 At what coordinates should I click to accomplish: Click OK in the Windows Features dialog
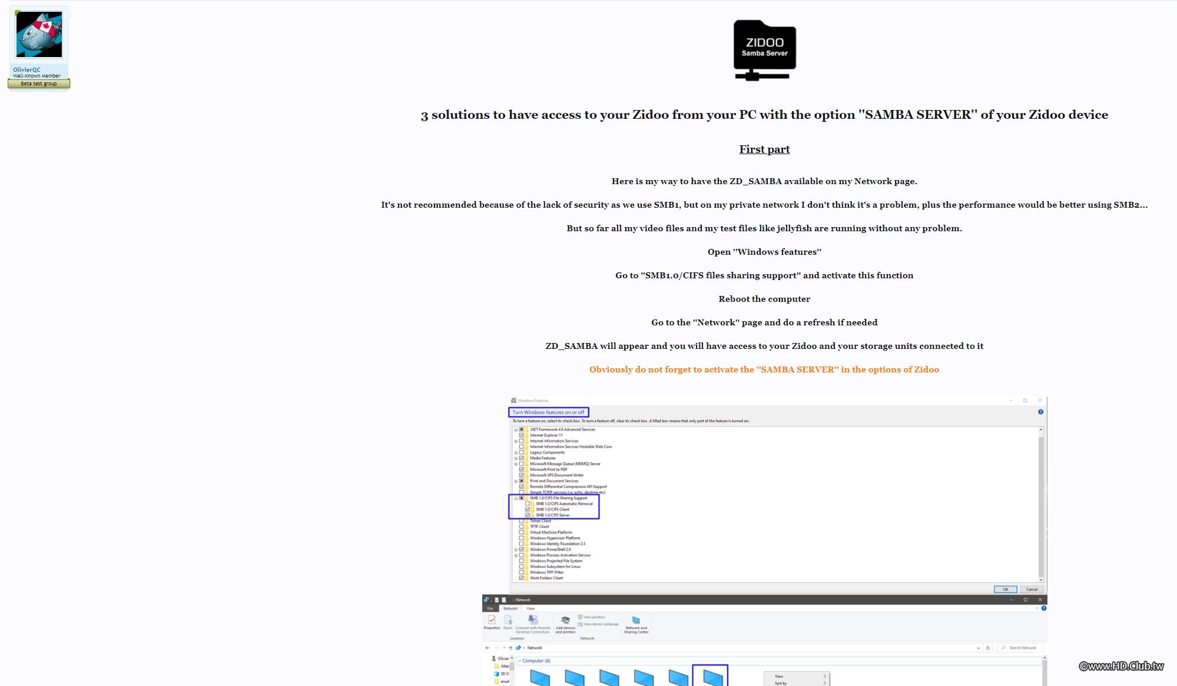1005,589
